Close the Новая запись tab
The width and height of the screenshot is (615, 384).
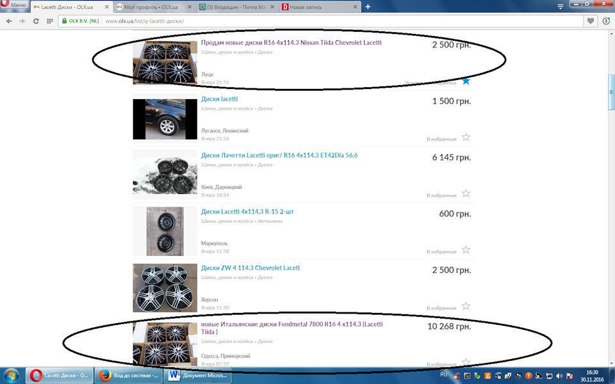[x=356, y=7]
